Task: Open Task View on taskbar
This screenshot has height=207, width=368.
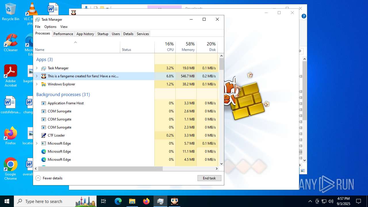Action: tap(103, 201)
